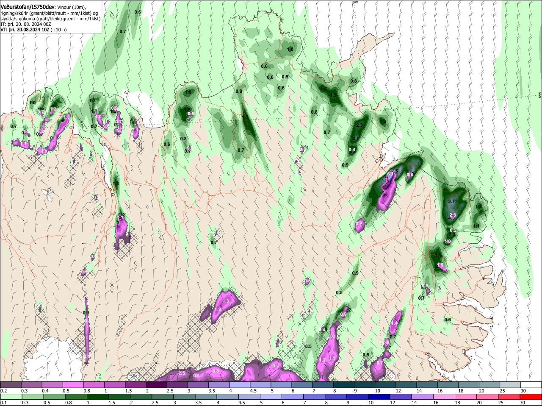Click the palest green rain swatch above 0.1
Image resolution: width=542 pixels, height=406 pixels.
(x=11, y=397)
